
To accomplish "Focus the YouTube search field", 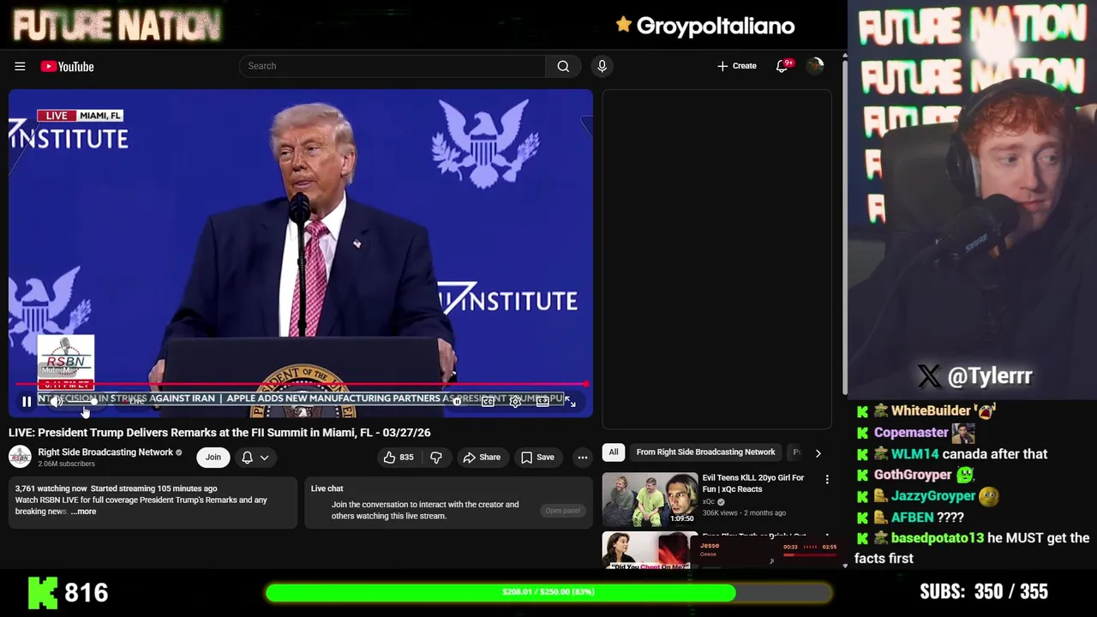I will 393,66.
